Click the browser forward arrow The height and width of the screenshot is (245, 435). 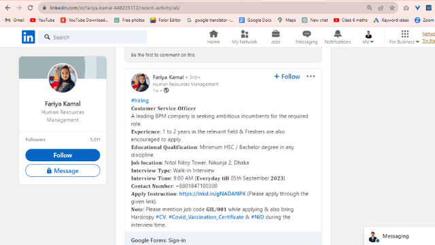pos(19,7)
